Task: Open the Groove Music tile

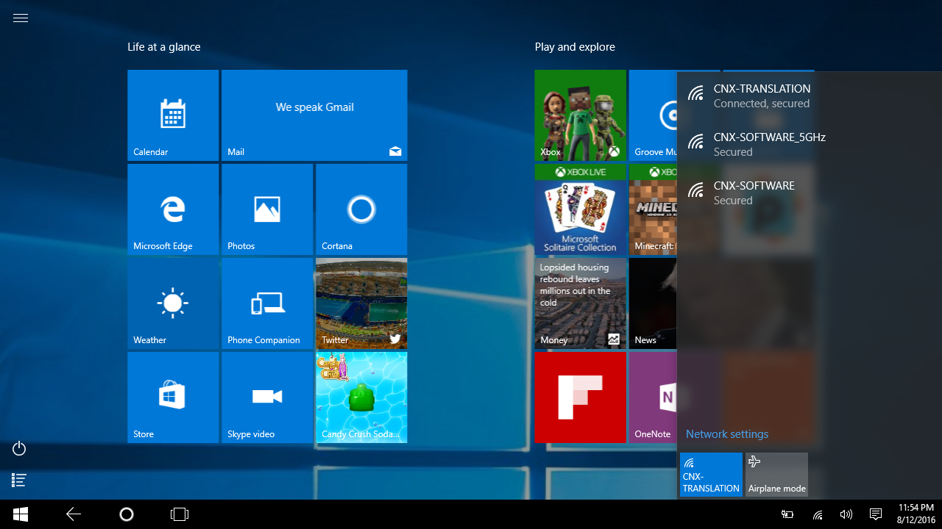Action: pyautogui.click(x=653, y=115)
